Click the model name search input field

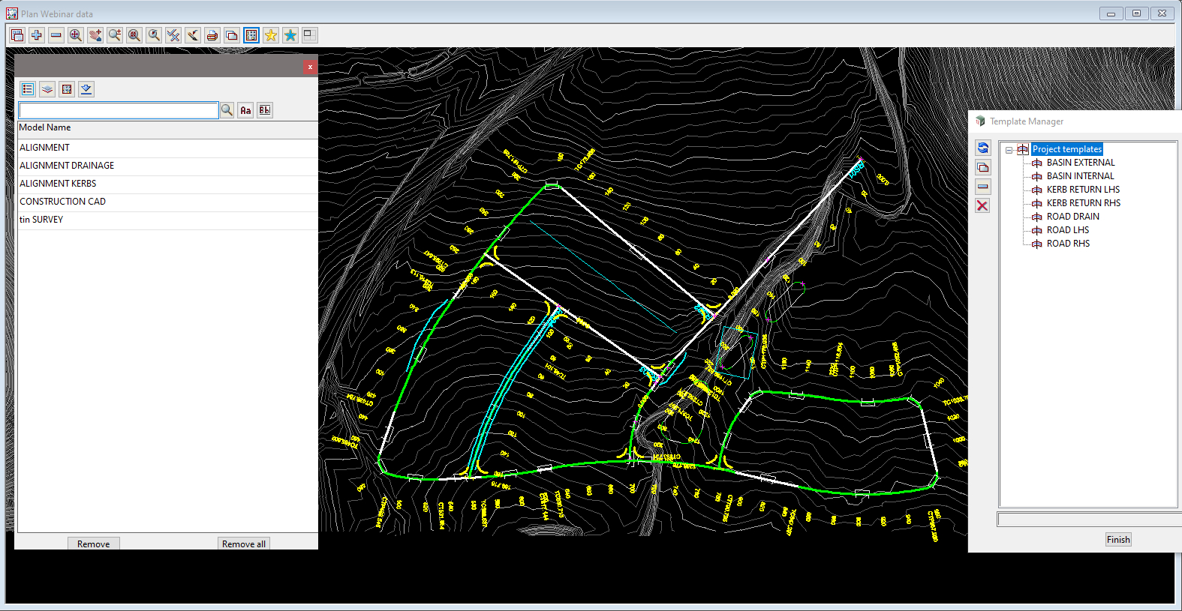[119, 110]
